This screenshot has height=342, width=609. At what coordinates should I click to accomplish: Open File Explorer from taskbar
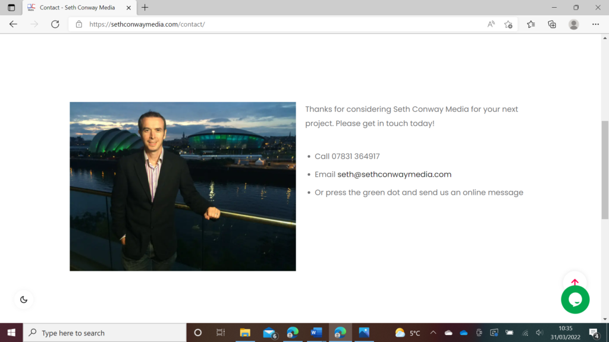coord(245,332)
